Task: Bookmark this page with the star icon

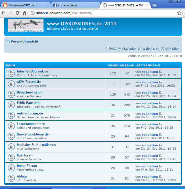Action: [x=179, y=13]
